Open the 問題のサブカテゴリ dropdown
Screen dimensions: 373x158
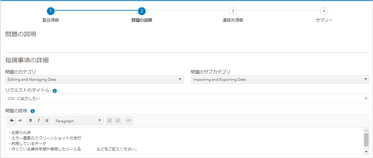point(280,80)
